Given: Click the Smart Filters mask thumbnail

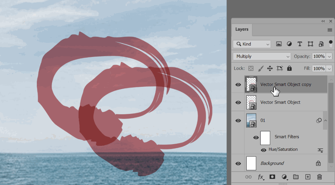Looking at the screenshot, I should click(265, 138).
